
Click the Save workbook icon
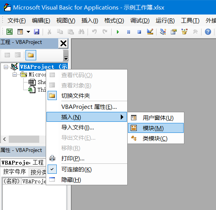37,32
